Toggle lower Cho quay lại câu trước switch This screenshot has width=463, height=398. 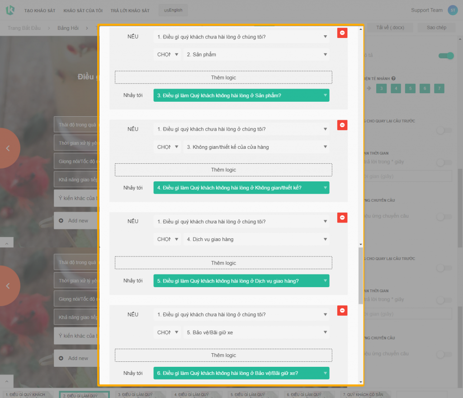[x=444, y=268]
